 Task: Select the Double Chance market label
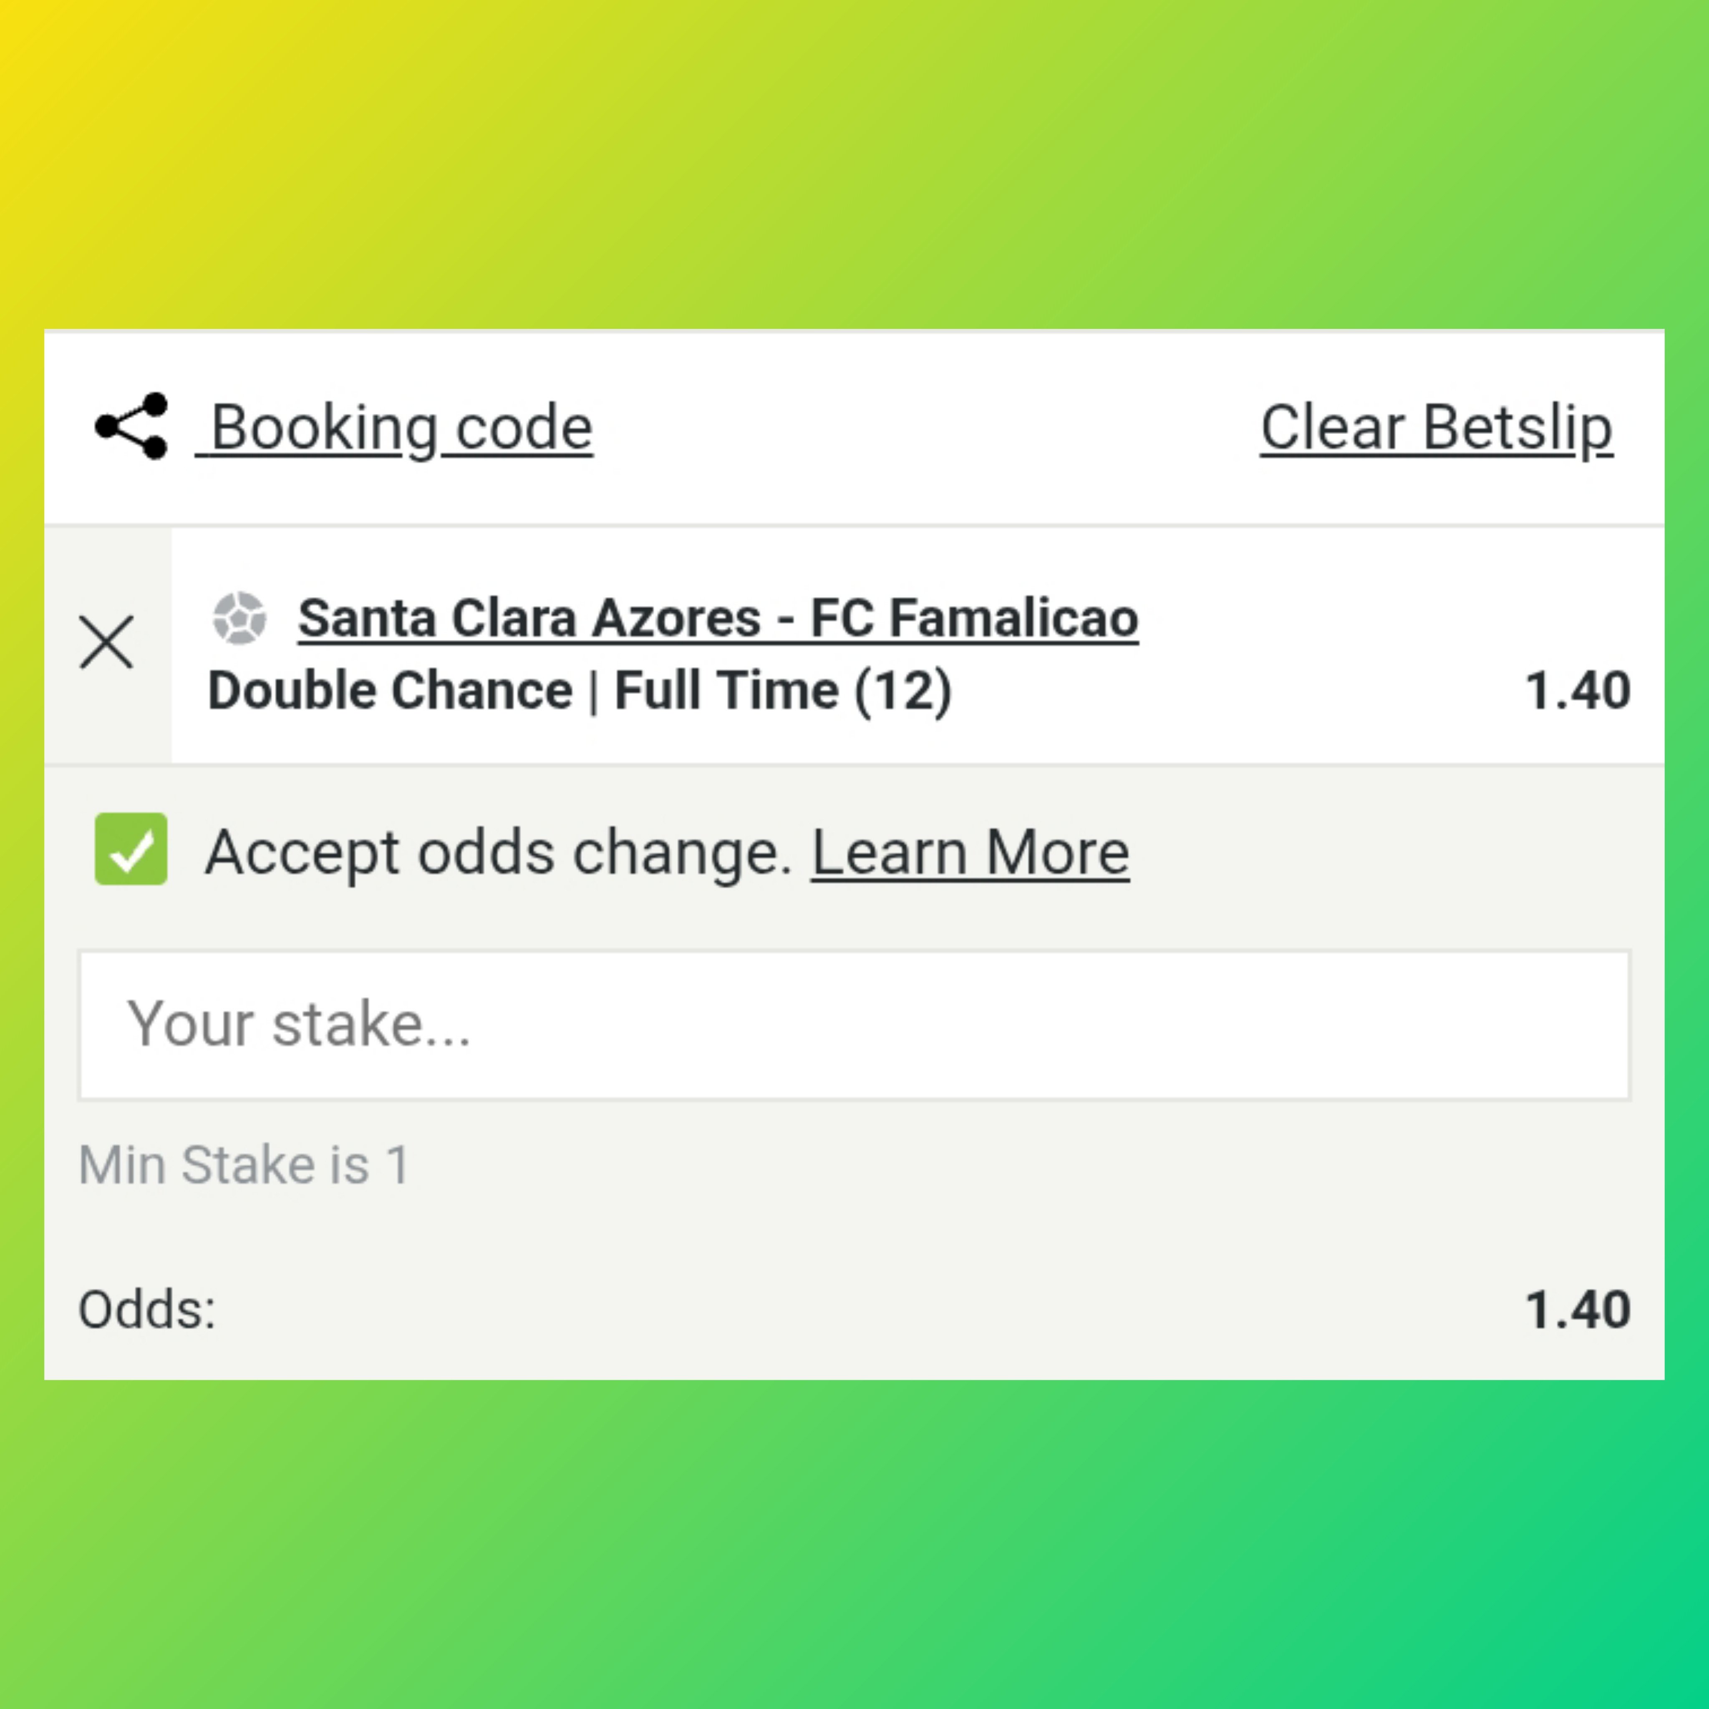[390, 691]
